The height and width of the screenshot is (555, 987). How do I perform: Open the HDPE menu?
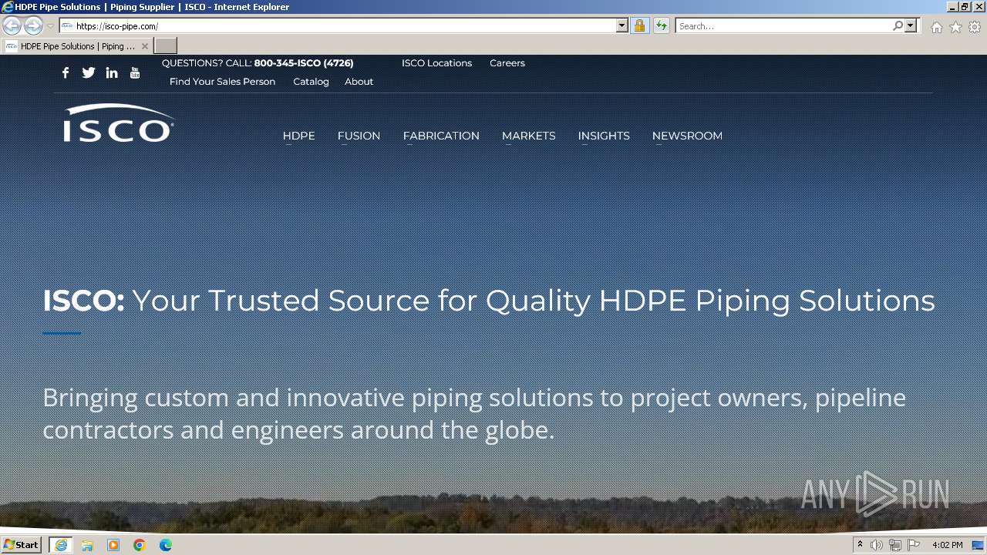click(298, 136)
